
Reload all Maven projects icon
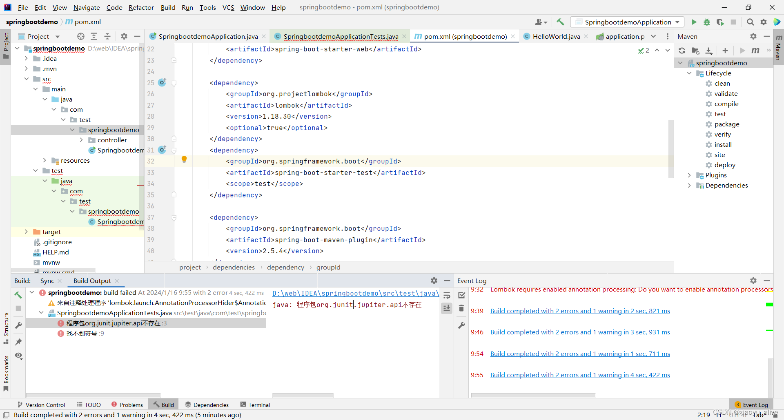pyautogui.click(x=682, y=51)
